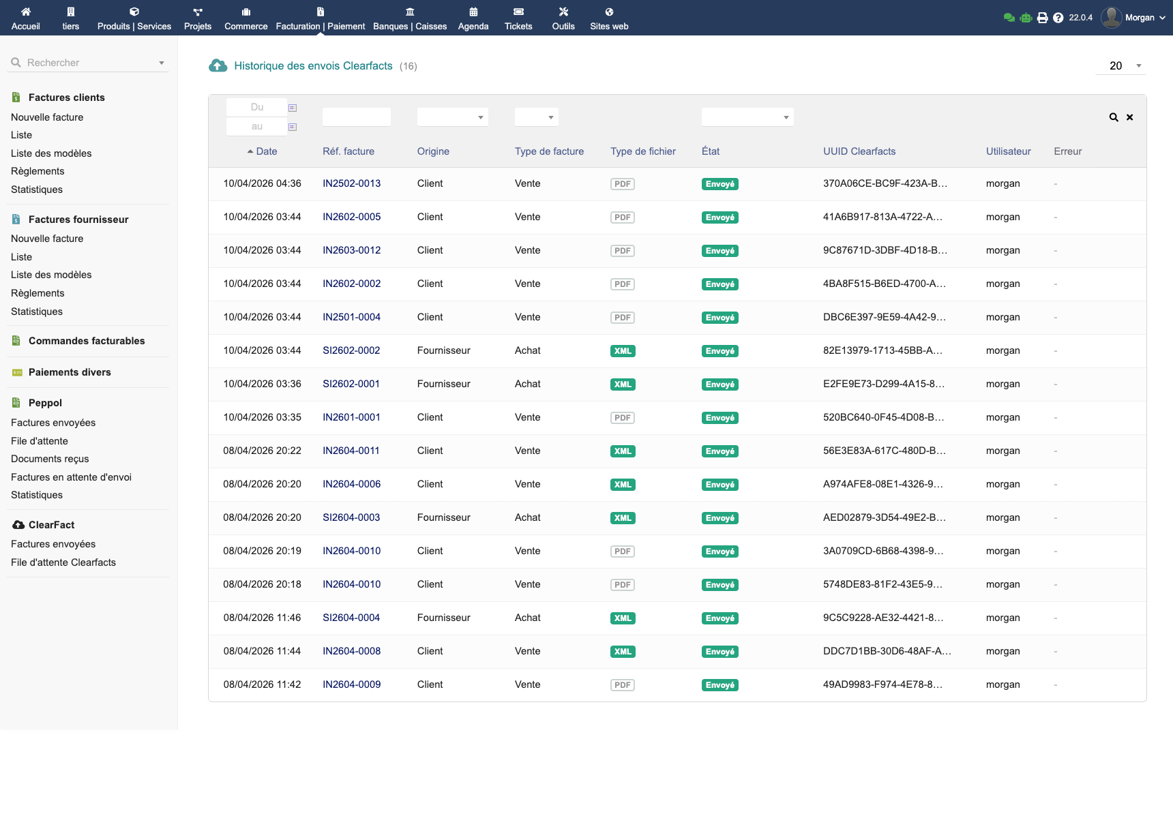Image resolution: width=1173 pixels, height=831 pixels.
Task: Open the Banques | Caisses menu
Action: coord(410,18)
